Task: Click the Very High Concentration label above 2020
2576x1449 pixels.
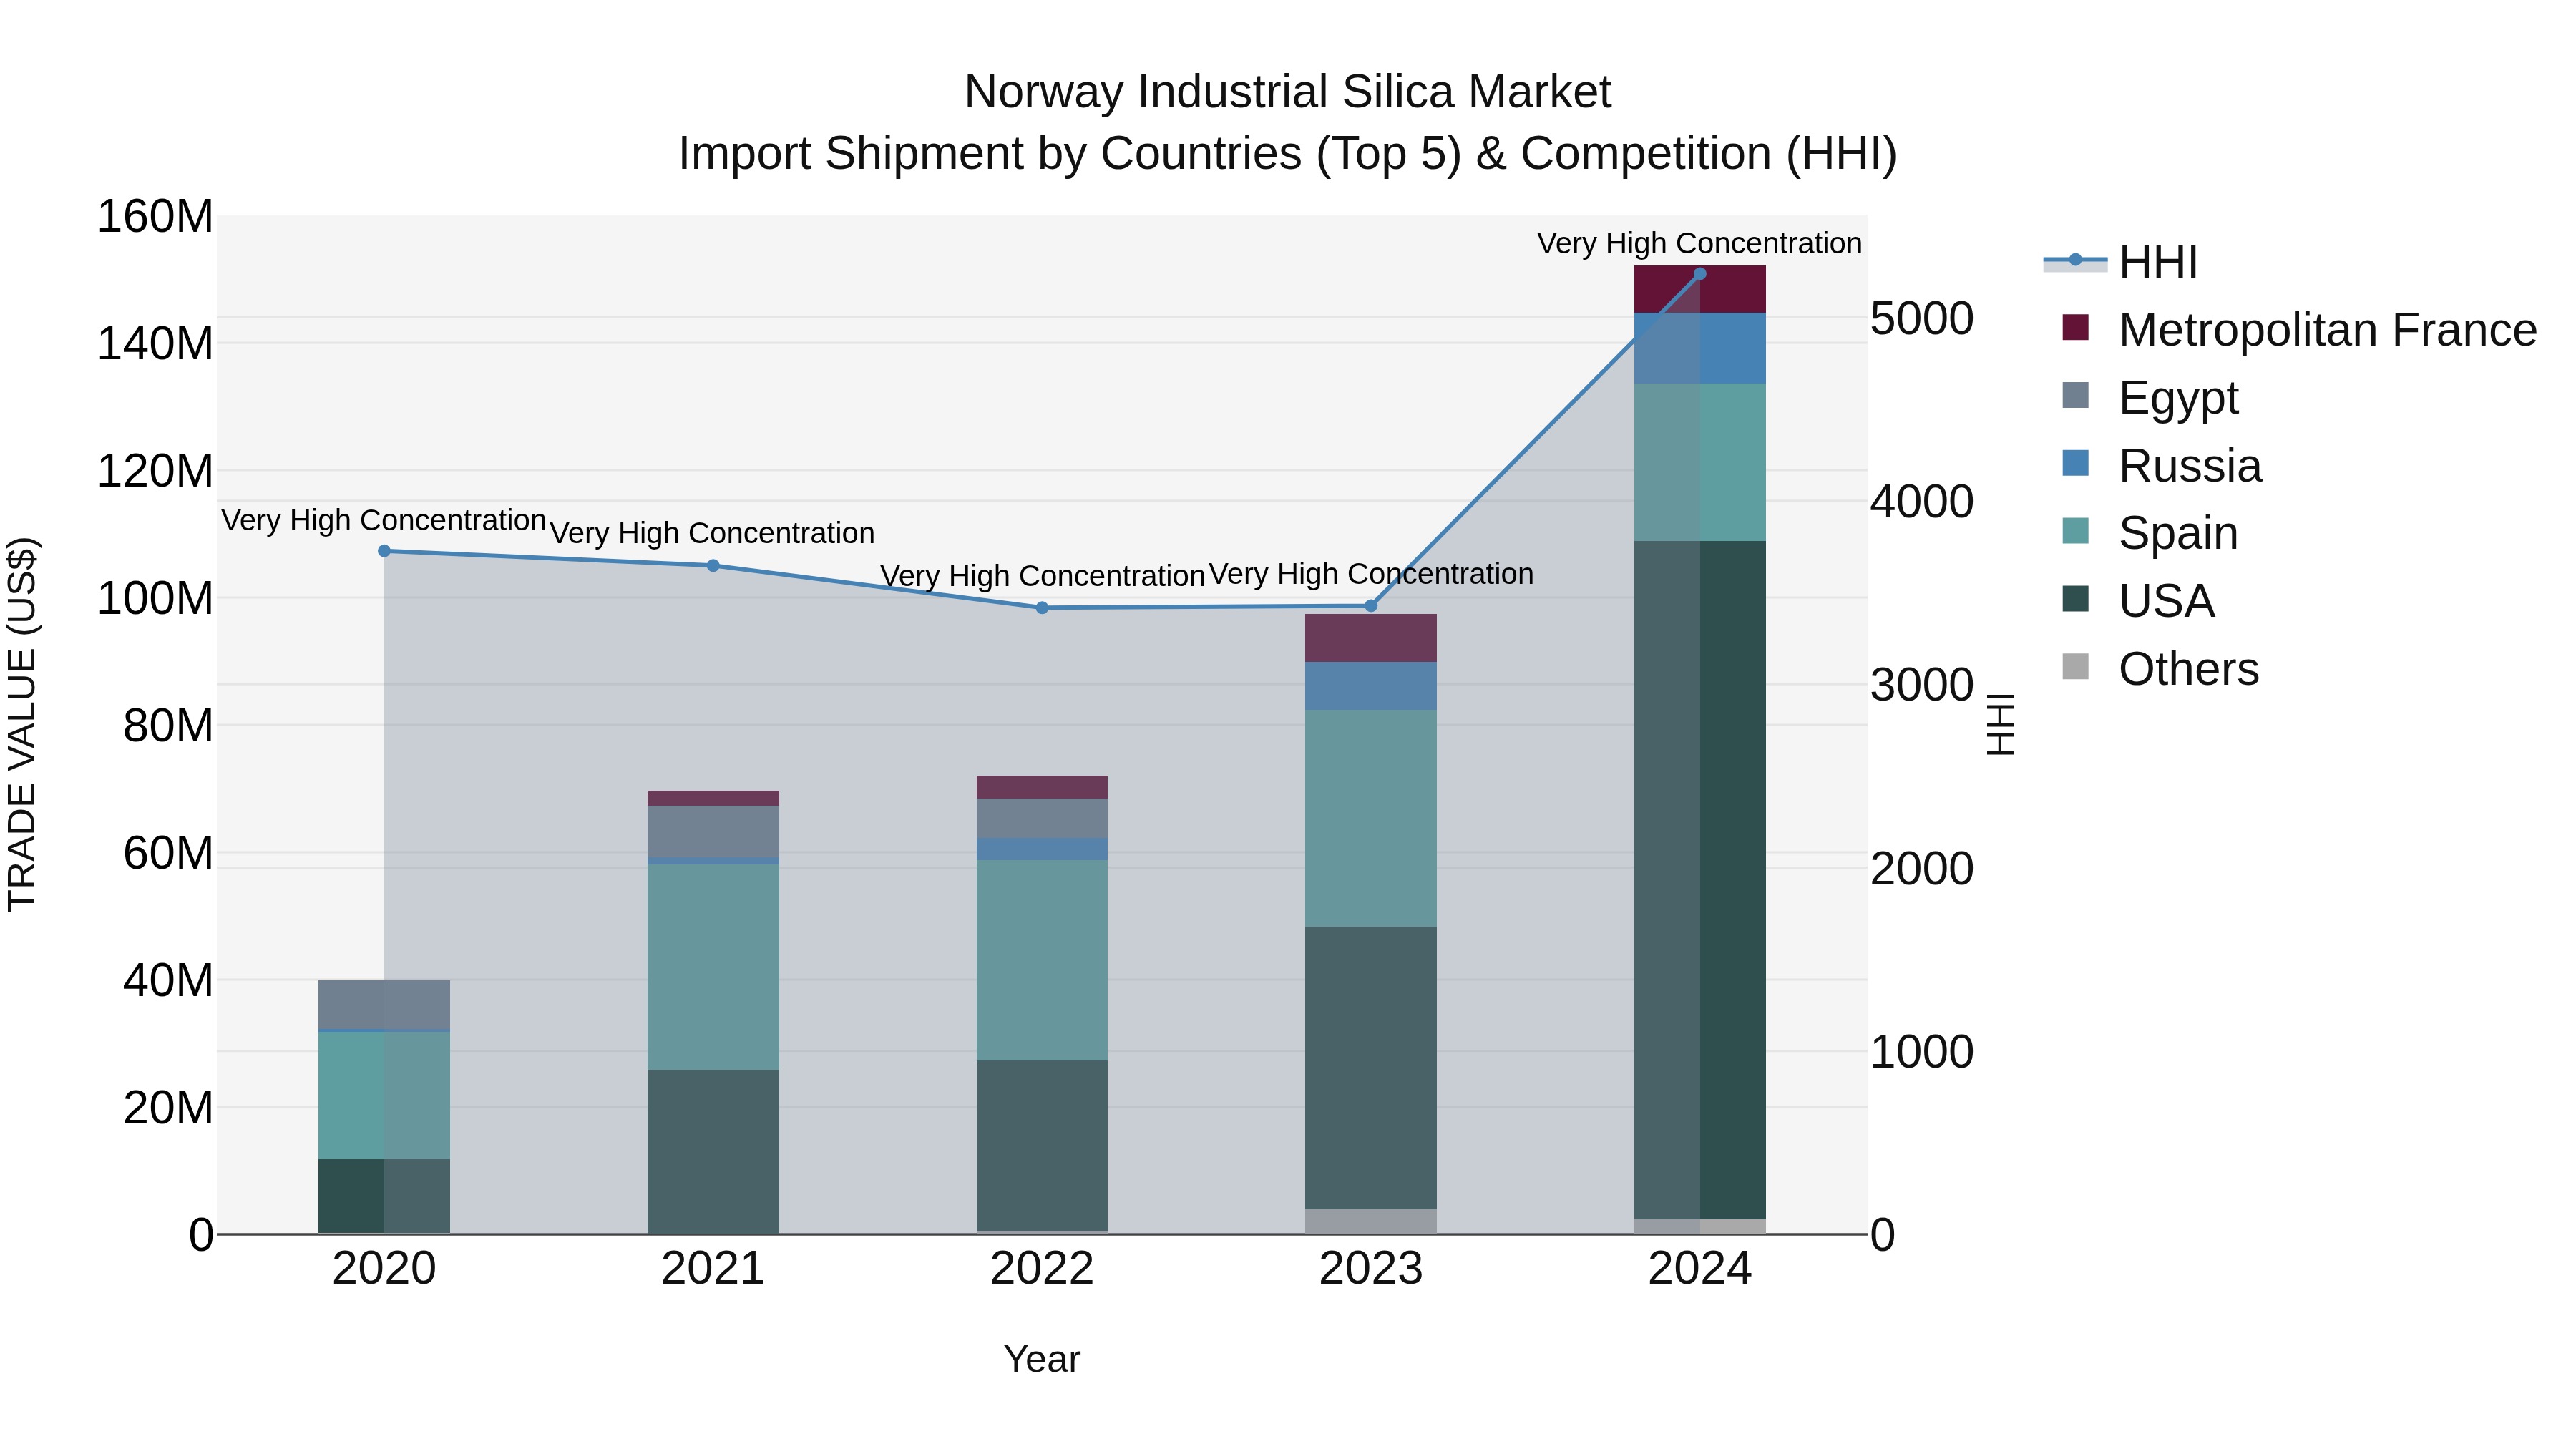Action: (384, 520)
